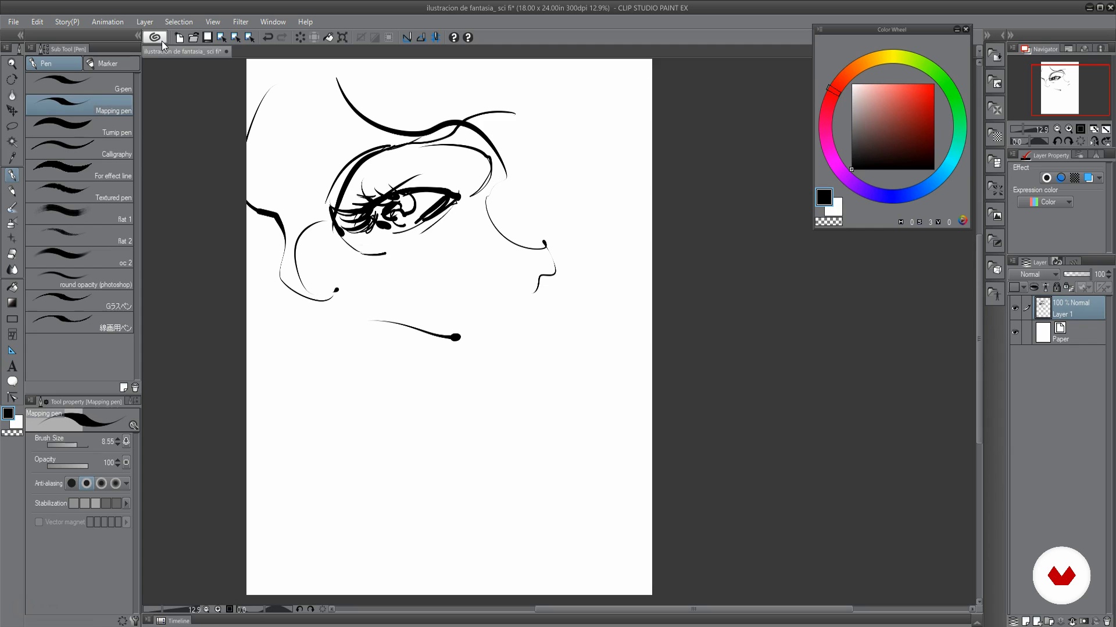Select the Zoom magnifier tool
This screenshot has height=627, width=1116.
12,64
